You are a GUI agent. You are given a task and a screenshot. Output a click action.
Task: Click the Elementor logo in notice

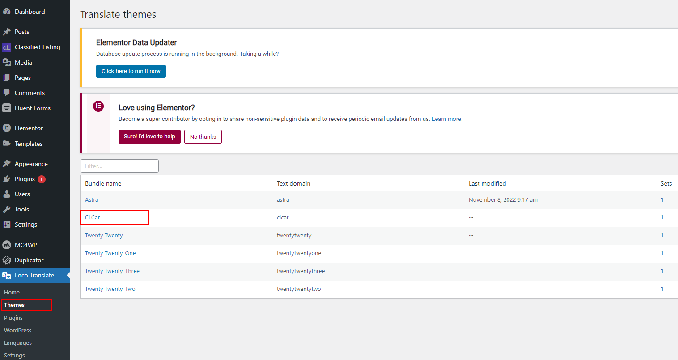tap(98, 106)
